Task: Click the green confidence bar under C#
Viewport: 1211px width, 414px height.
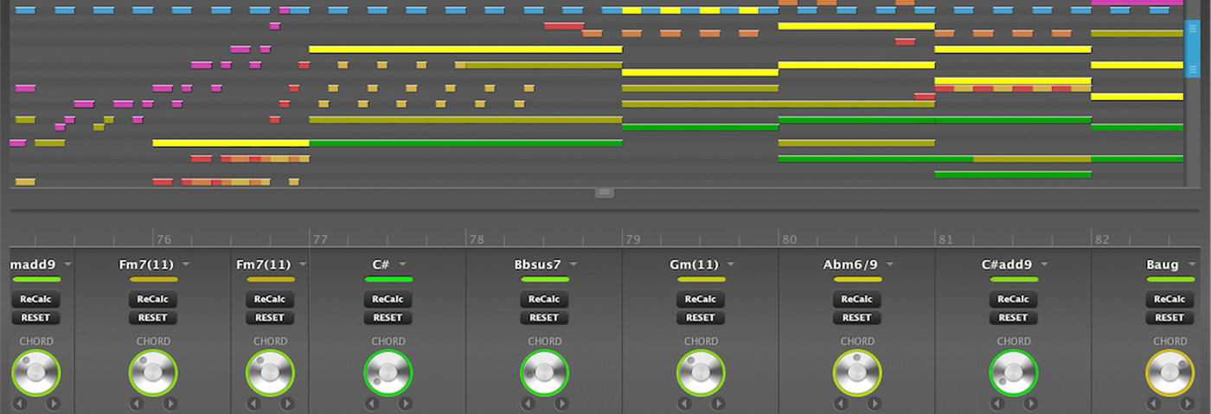Action: pos(388,279)
